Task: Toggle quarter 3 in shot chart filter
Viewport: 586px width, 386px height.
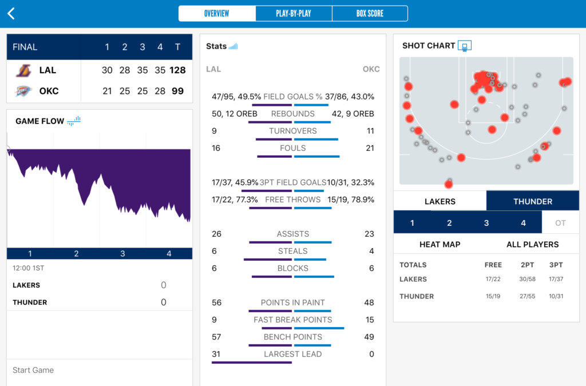Action: point(486,223)
